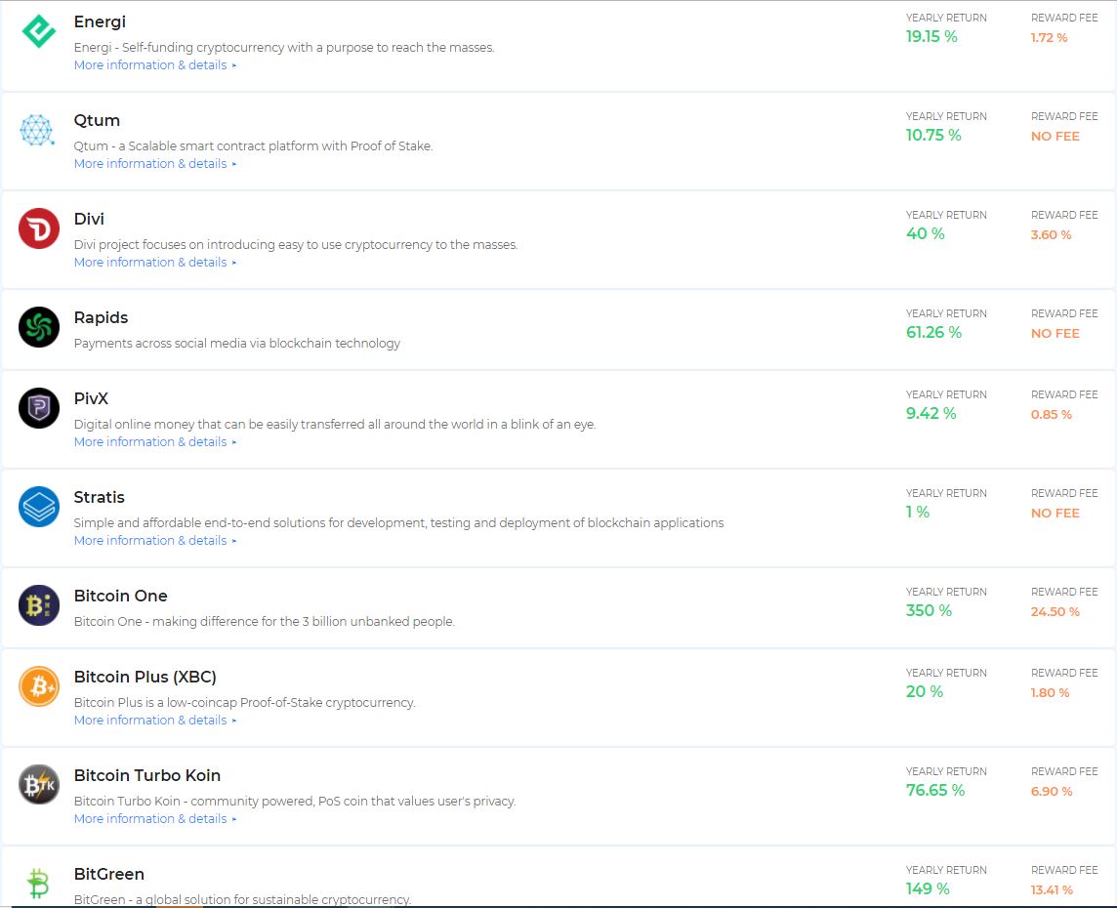Screen dimensions: 1117x908
Task: Click the Bitcoin One coin logo
Action: pos(39,605)
